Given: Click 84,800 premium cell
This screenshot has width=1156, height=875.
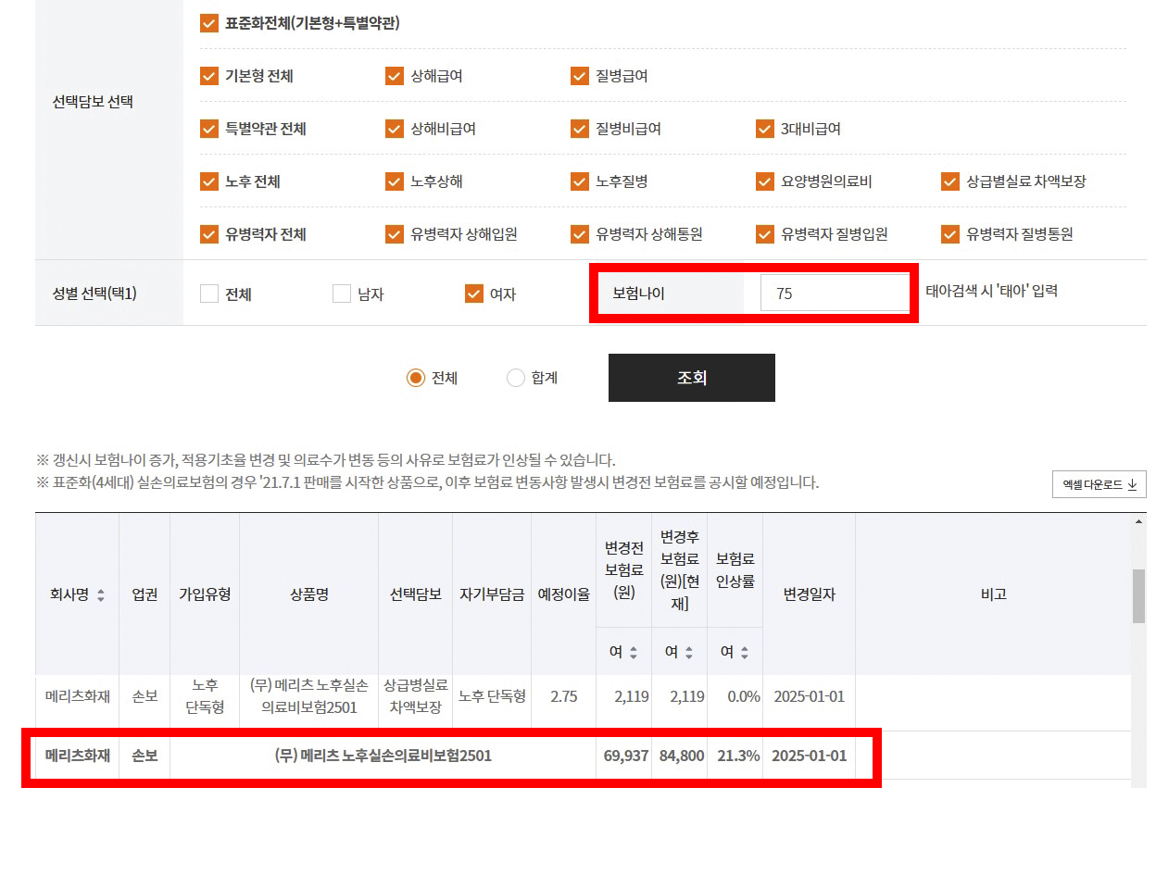Looking at the screenshot, I should coord(680,756).
